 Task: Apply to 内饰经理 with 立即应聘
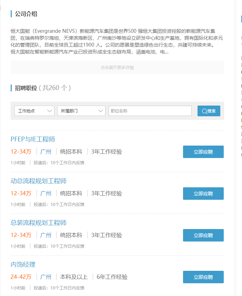[x=203, y=277]
